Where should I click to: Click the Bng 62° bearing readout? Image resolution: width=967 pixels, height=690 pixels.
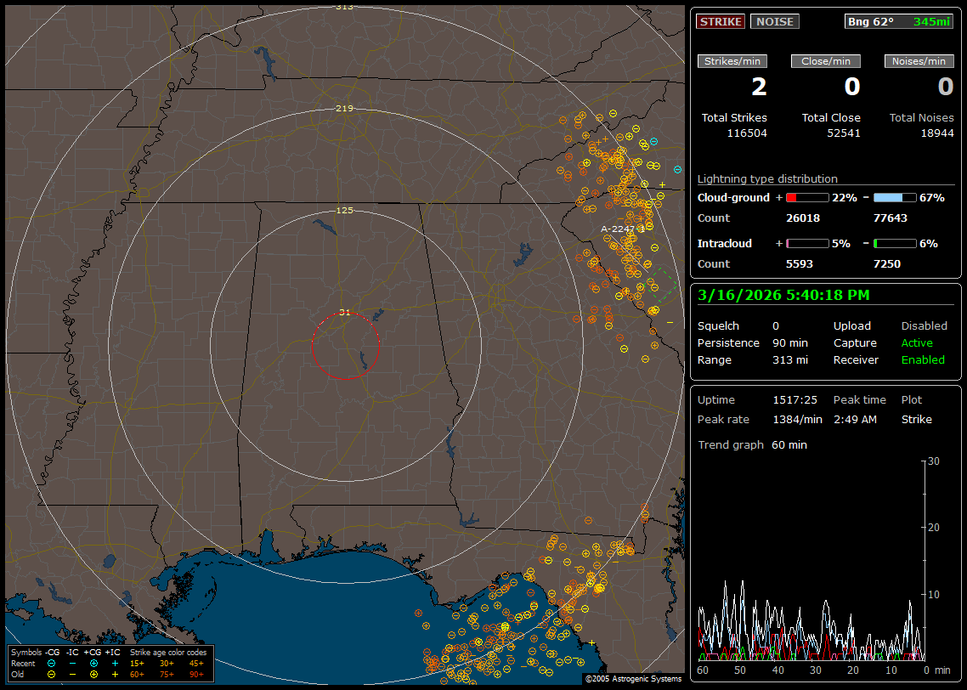pos(870,22)
